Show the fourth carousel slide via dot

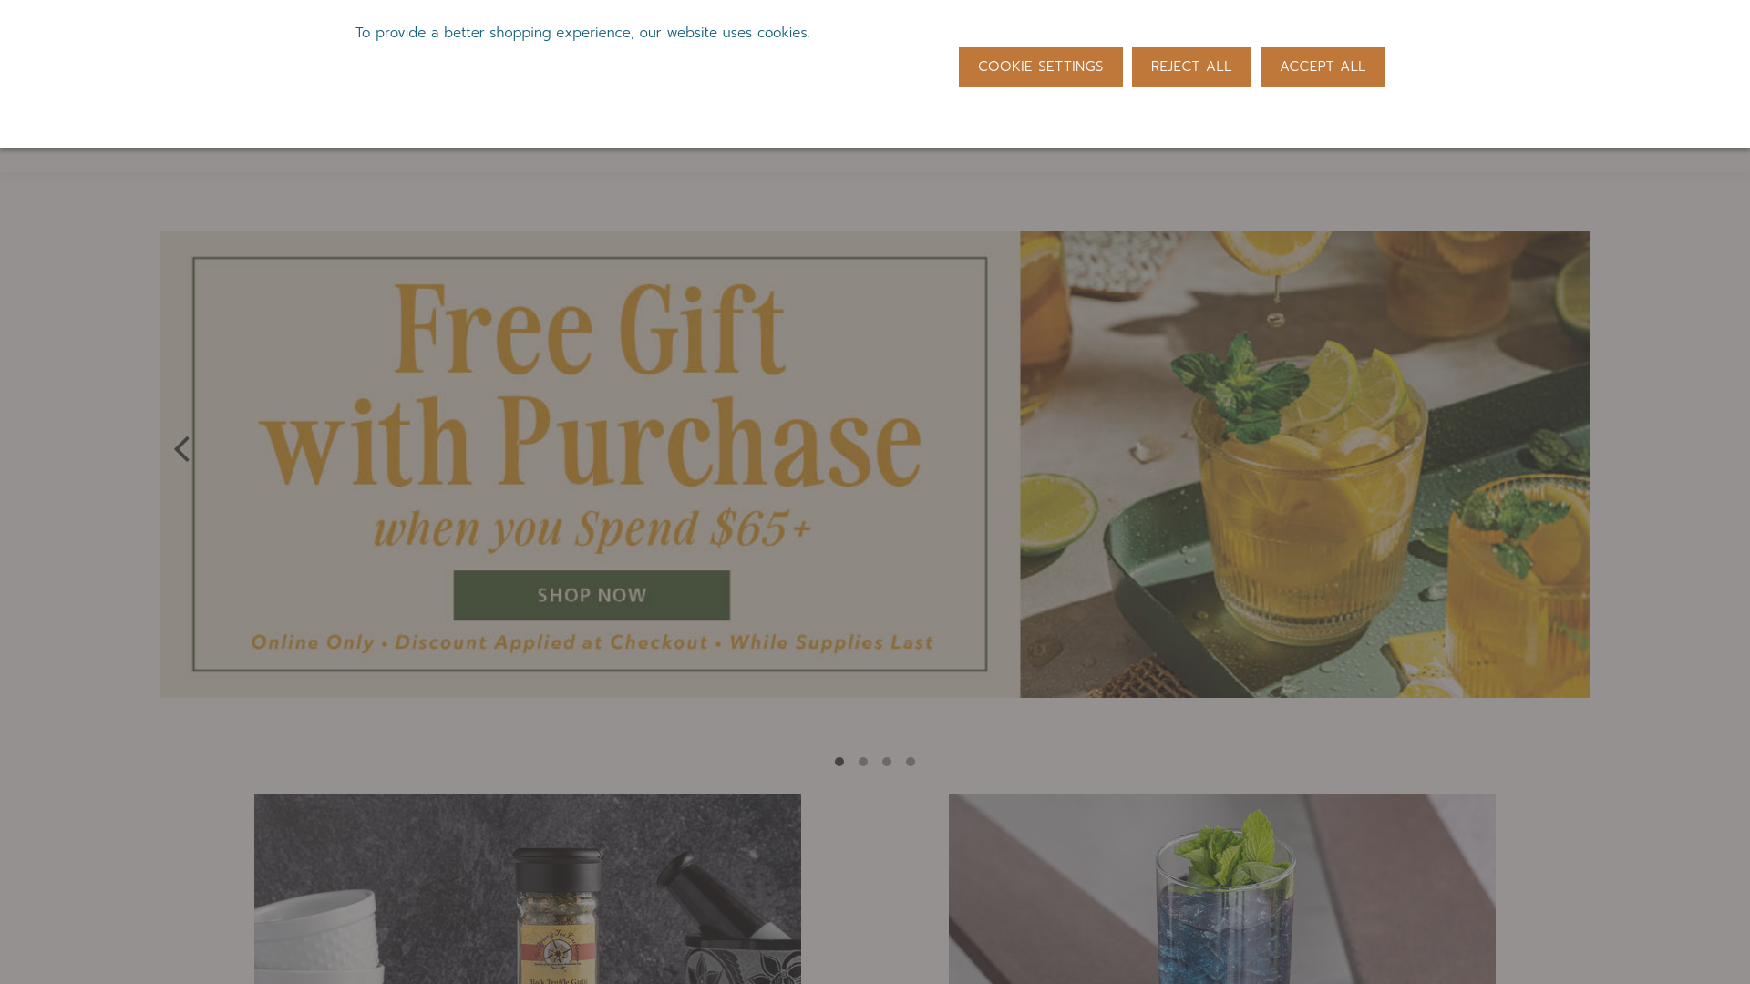911,762
